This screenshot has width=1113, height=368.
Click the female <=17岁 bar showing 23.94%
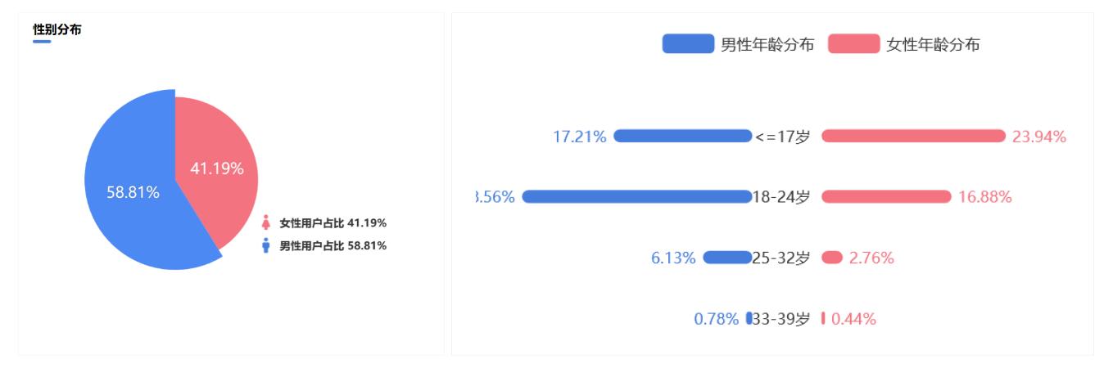coord(913,136)
